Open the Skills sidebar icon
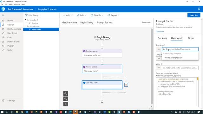Viewport: 203px width, 114px height. click(3, 50)
